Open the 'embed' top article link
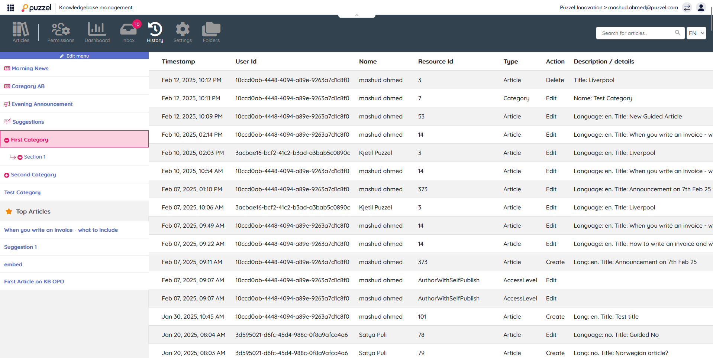This screenshot has height=358, width=713. click(13, 264)
